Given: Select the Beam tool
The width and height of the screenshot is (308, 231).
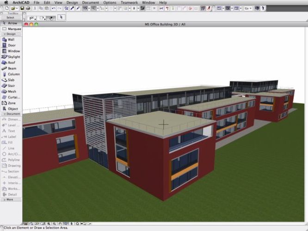Looking at the screenshot, I should [11, 68].
